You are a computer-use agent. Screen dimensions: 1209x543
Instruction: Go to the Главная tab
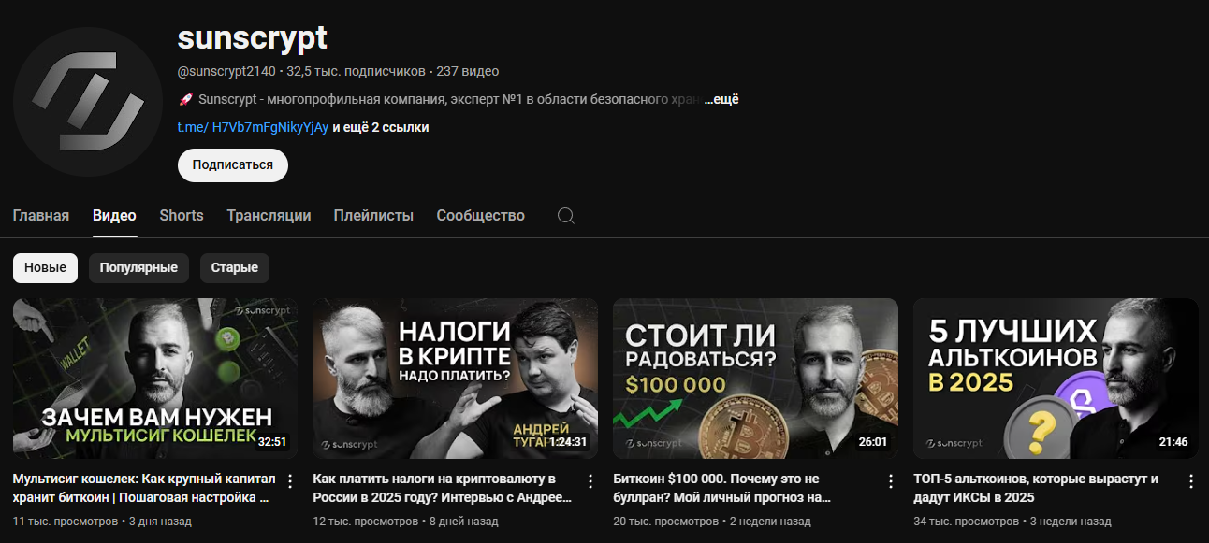[41, 216]
